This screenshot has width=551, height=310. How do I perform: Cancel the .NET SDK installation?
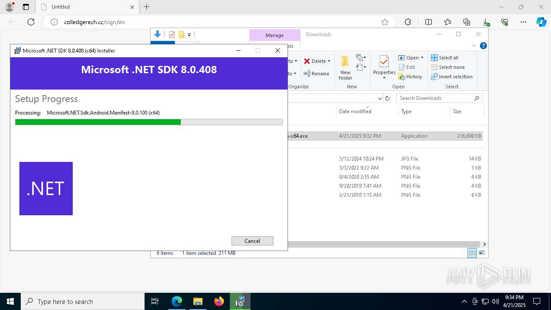pyautogui.click(x=252, y=241)
